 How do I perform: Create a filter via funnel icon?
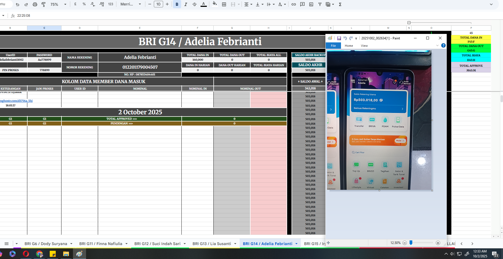(x=320, y=4)
